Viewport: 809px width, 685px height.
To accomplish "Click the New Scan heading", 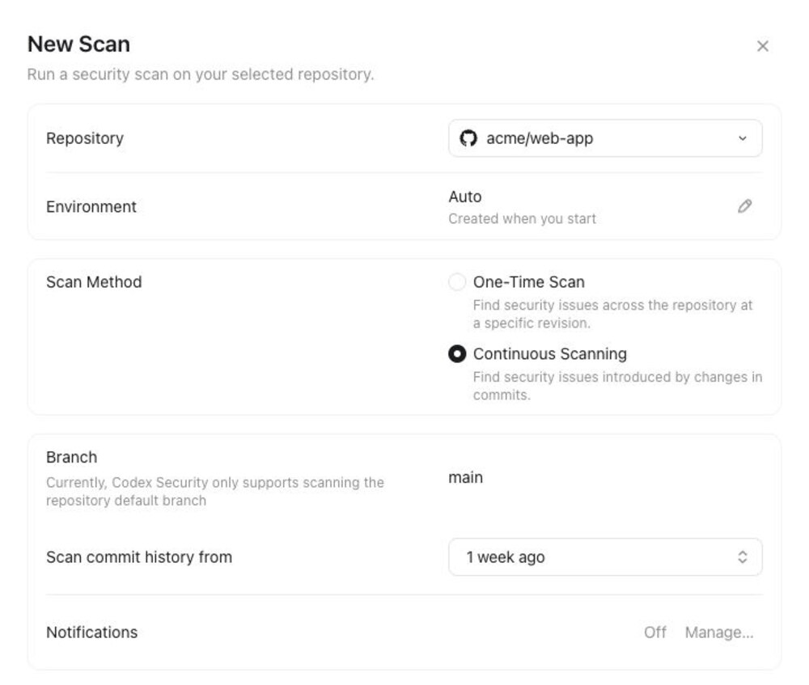I will pyautogui.click(x=78, y=44).
